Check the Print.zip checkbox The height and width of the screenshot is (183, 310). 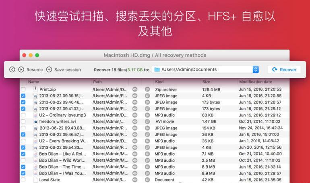[23, 89]
